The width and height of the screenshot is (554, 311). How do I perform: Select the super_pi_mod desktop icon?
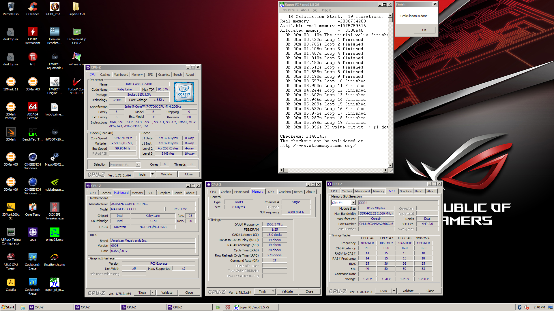coord(55,285)
